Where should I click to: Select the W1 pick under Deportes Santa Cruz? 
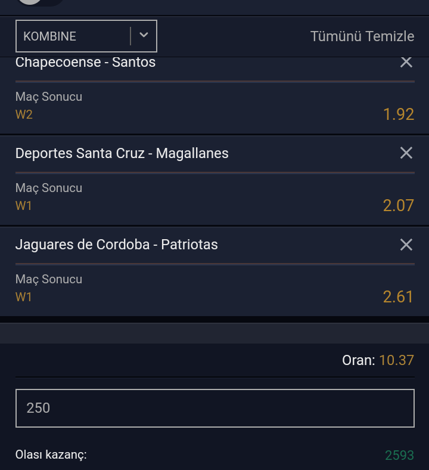click(24, 206)
